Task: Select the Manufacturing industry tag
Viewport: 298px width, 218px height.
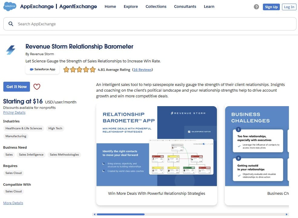Action: click(16, 136)
